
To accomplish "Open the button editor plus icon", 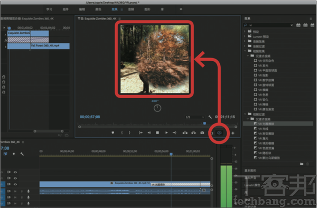I will click(x=233, y=133).
